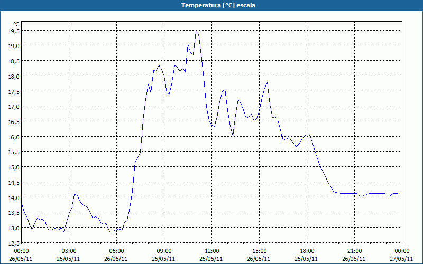
Task: Click the 14,5 temperature label
Action: (14, 183)
